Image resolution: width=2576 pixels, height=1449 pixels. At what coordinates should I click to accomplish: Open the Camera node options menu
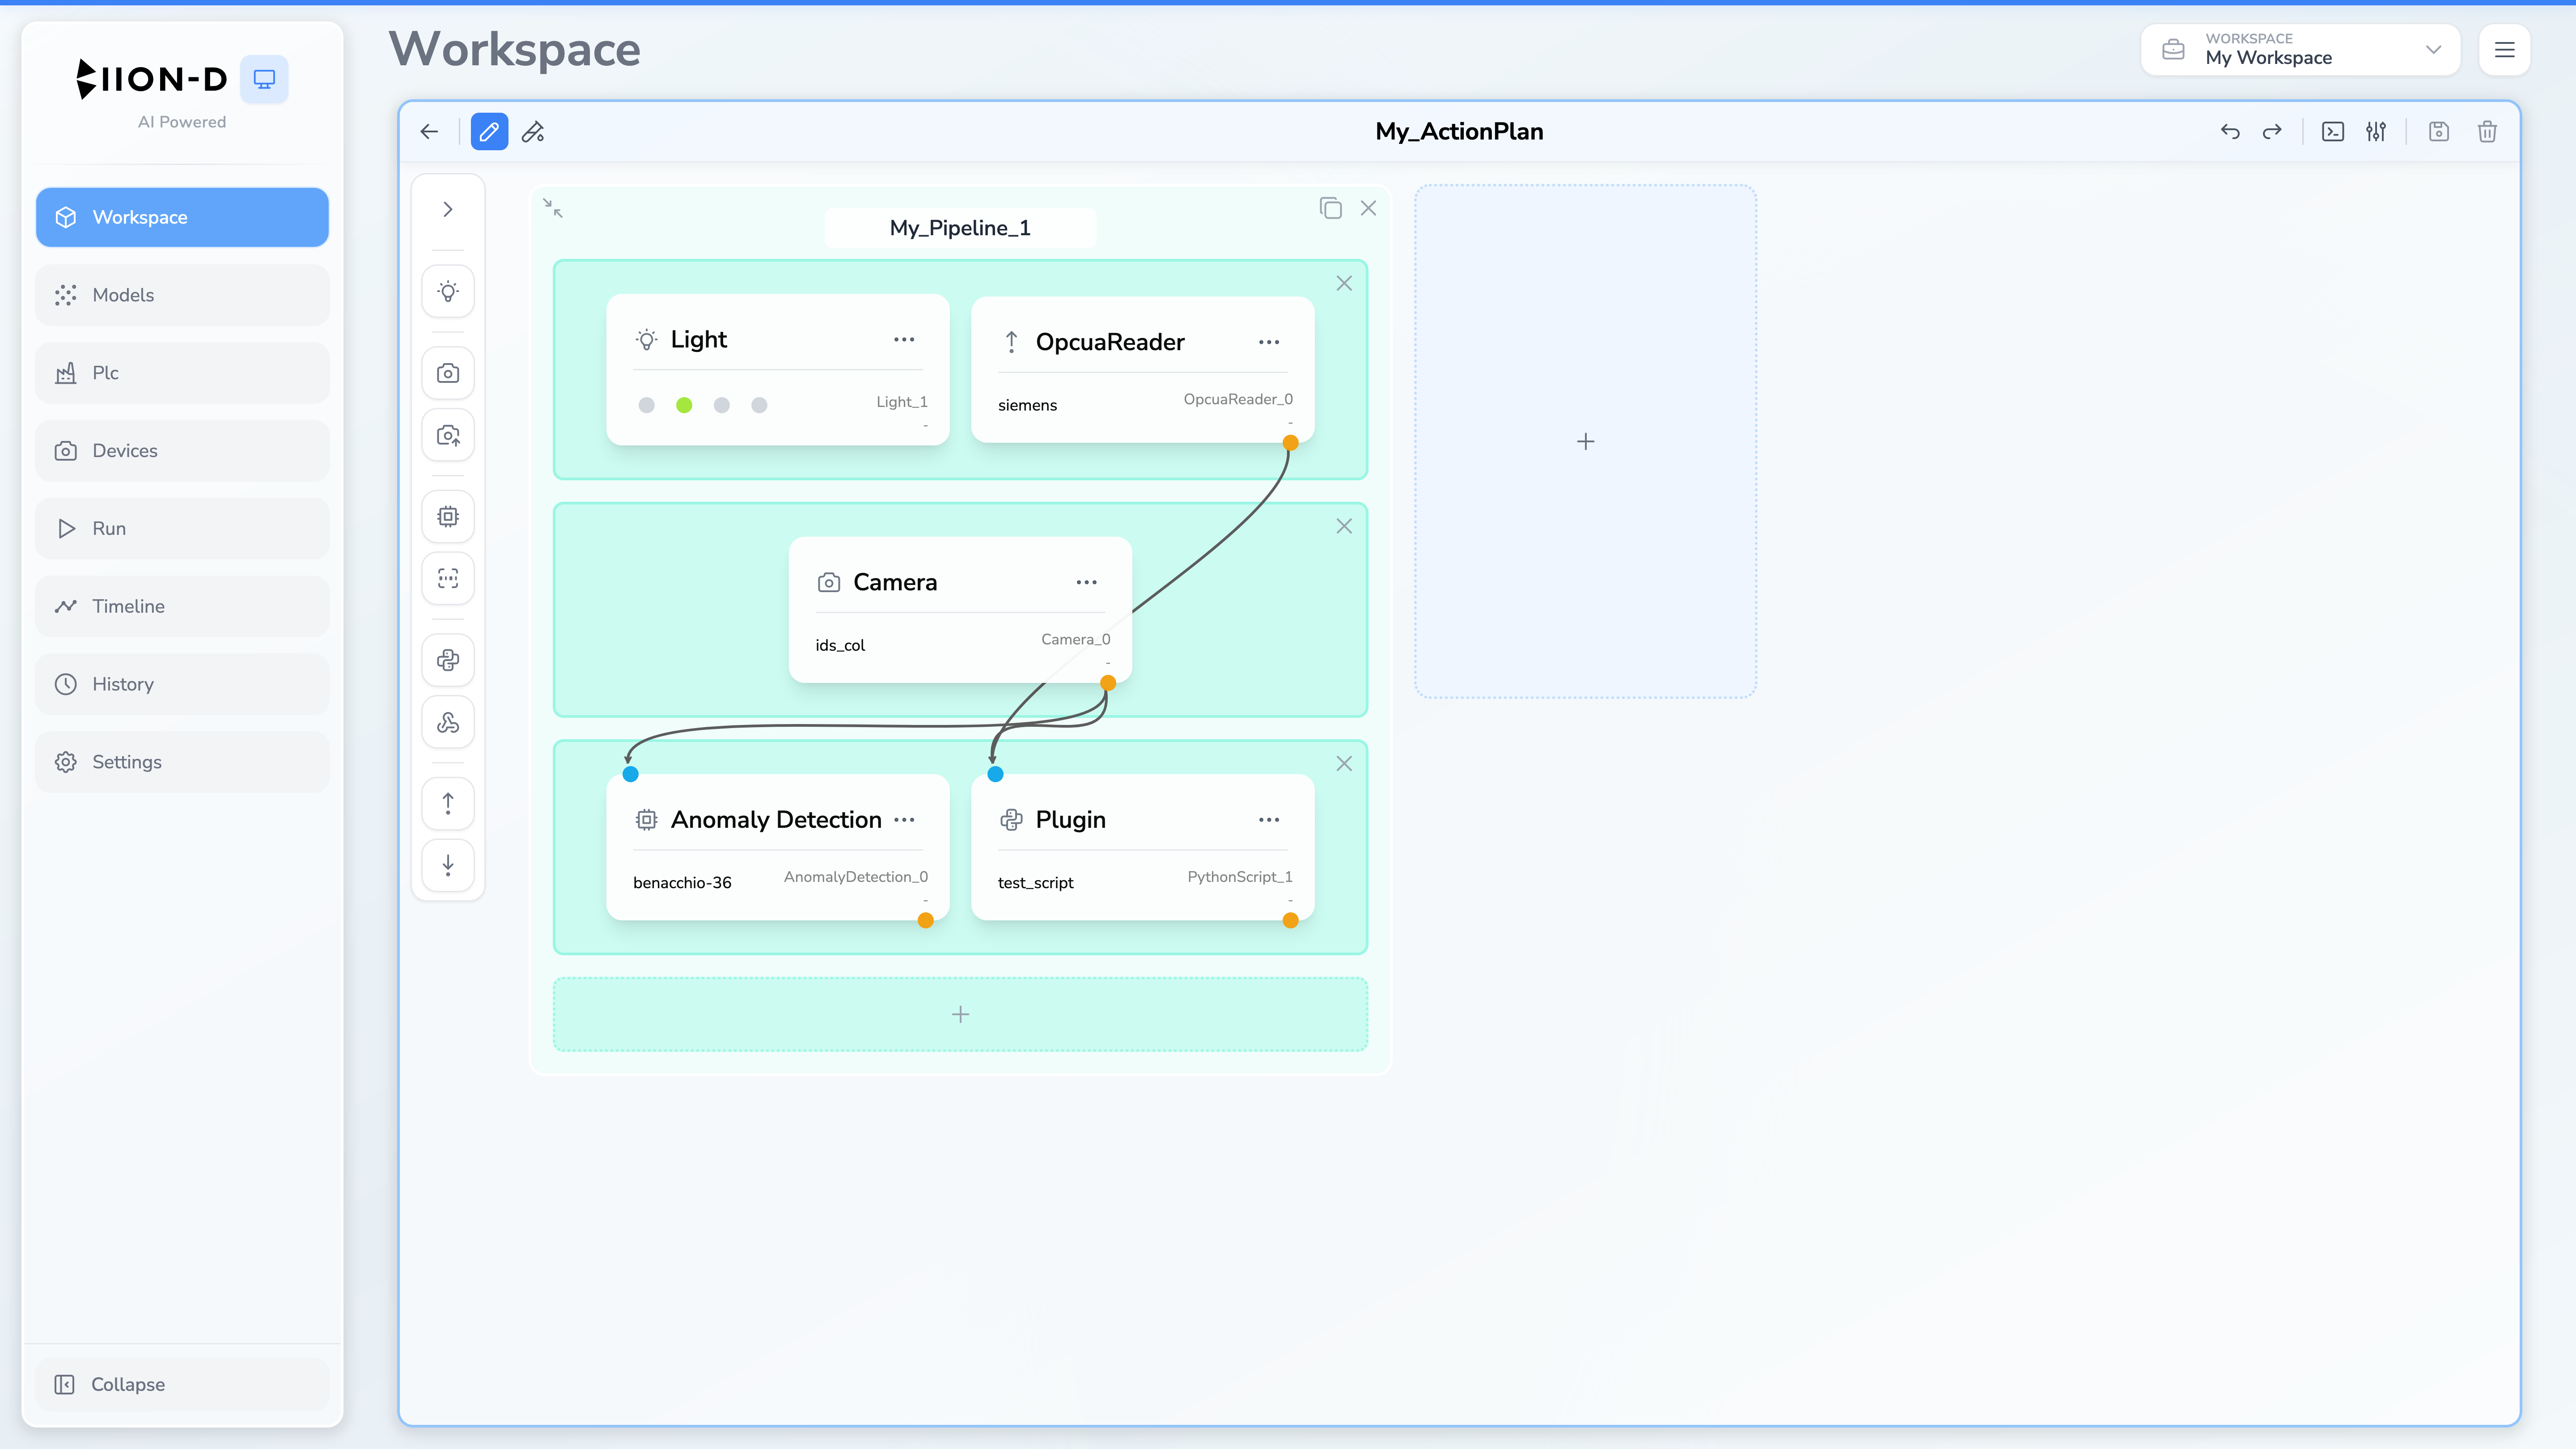pyautogui.click(x=1087, y=582)
